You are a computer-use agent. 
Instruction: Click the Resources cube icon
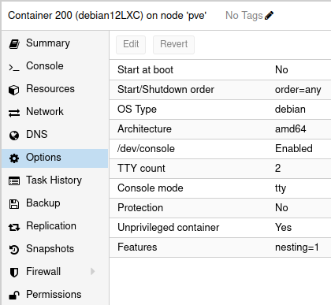tap(14, 90)
